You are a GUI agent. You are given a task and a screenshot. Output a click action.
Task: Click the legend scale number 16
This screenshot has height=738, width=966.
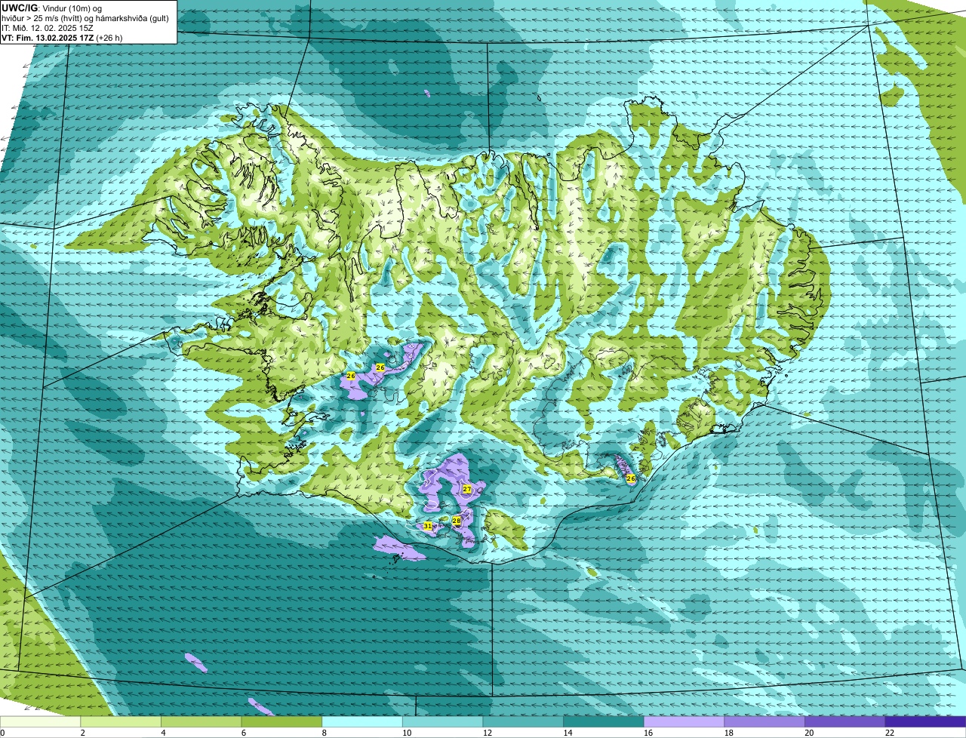coord(648,733)
